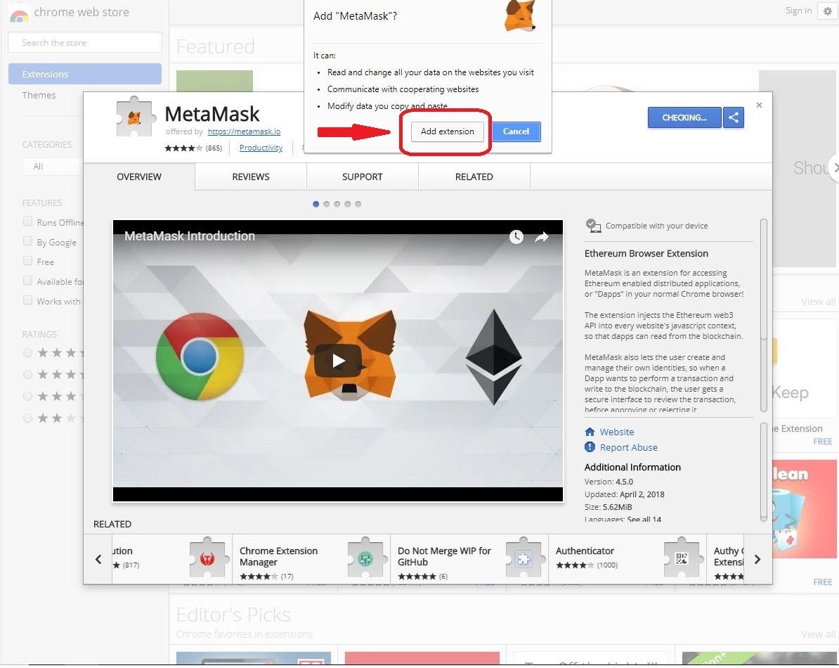Click the MetaMask star rating

tap(183, 148)
